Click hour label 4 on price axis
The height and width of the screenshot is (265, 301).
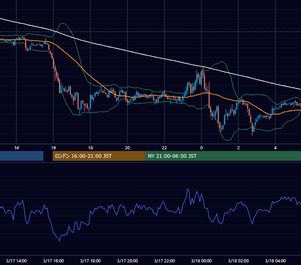[275, 148]
